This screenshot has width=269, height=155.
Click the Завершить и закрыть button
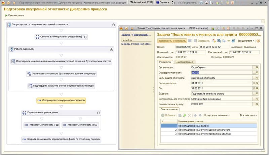coord(172,41)
